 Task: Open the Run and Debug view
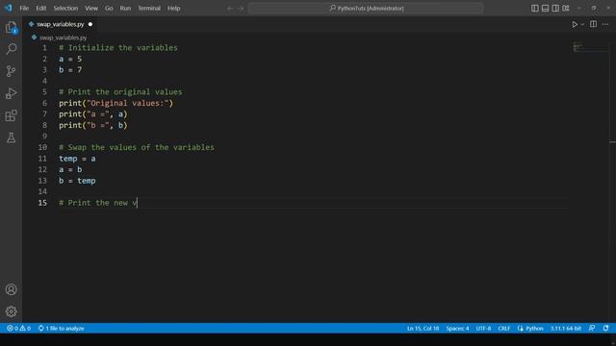(x=11, y=93)
